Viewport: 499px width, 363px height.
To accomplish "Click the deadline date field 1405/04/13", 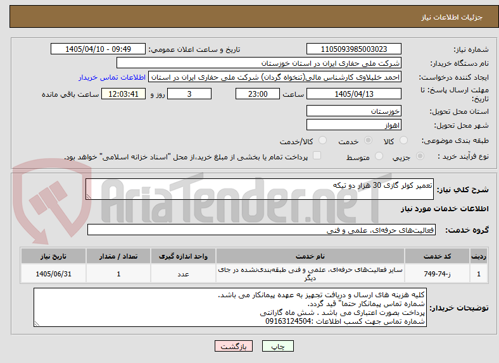I will point(353,94).
